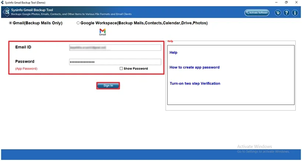Image resolution: width=302 pixels, height=161 pixels.
Task: Click the Sysinfo logo in the header
Action: (x=6, y=12)
